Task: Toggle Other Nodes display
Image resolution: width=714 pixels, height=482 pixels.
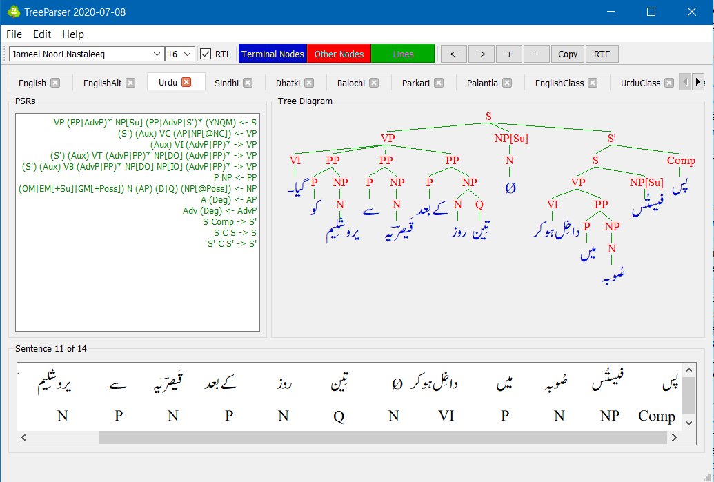Action: click(x=339, y=53)
